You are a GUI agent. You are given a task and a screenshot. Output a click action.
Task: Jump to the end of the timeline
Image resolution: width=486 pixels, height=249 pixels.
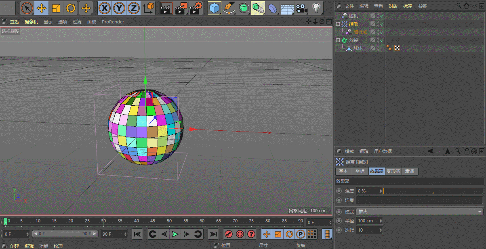(x=213, y=234)
